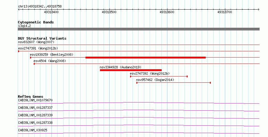Open variant nsv832607 (Wong2007) label

(x=36, y=42)
